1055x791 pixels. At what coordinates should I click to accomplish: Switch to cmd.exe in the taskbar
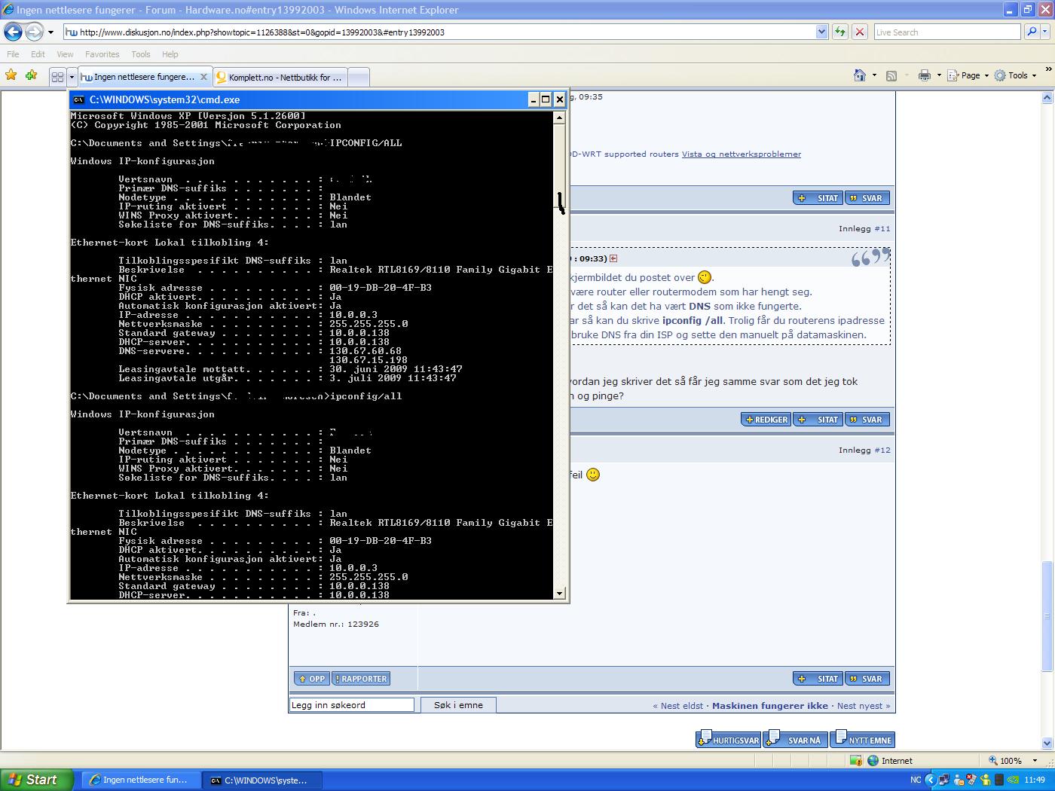tap(263, 780)
